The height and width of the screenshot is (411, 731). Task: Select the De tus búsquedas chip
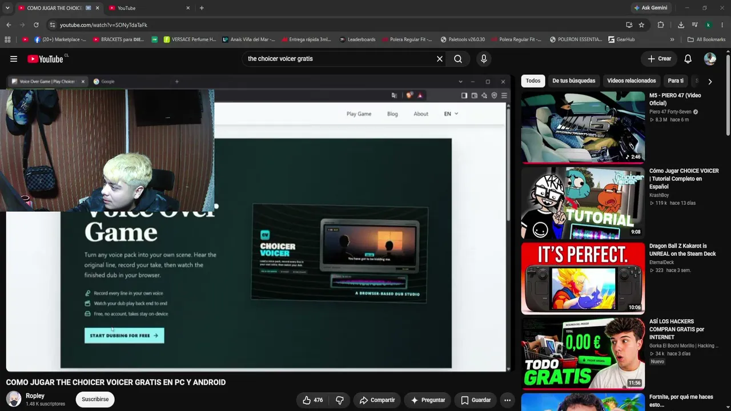573,81
